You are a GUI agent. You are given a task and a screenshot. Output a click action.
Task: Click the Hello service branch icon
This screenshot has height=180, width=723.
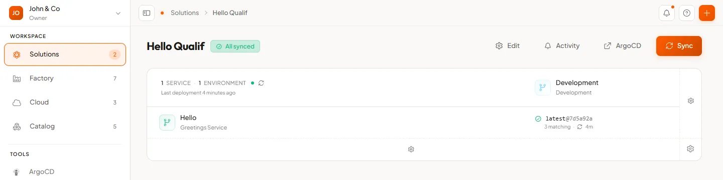click(x=167, y=122)
